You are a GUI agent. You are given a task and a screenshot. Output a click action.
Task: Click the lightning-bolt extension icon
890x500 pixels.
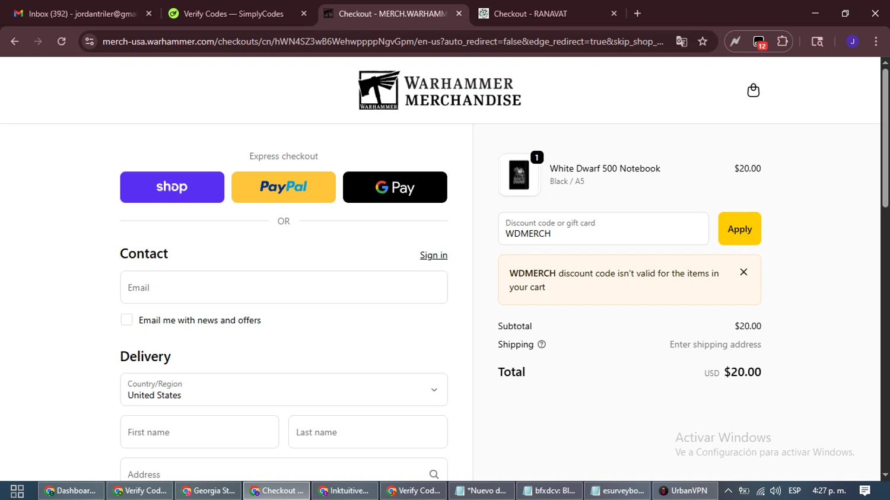pos(736,42)
